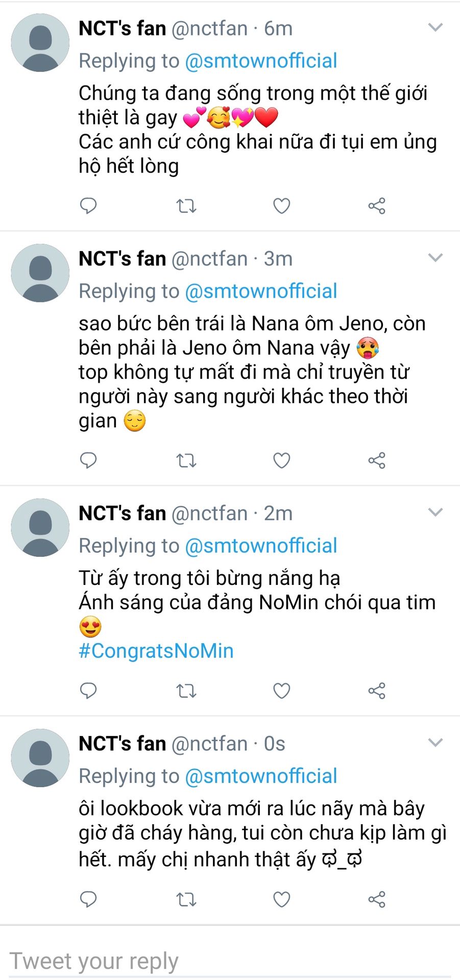Retweet the 3m Nana Jeno tweet
This screenshot has width=460, height=980.
(186, 461)
